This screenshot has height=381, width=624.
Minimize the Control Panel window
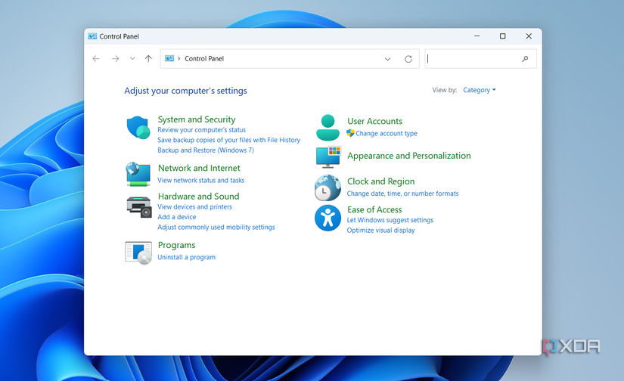click(477, 36)
